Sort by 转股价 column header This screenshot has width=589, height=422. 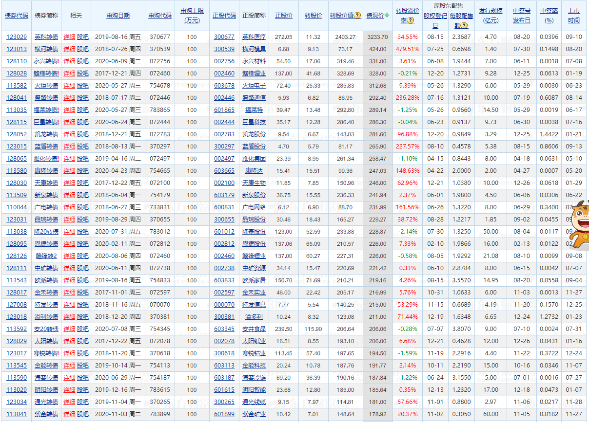pos(314,16)
